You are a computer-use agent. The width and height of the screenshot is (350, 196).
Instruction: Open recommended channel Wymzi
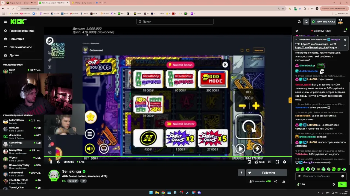(x=22, y=159)
